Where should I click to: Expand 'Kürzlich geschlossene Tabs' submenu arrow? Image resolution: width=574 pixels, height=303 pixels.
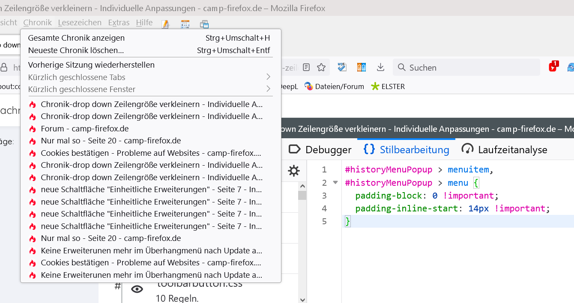coord(268,77)
